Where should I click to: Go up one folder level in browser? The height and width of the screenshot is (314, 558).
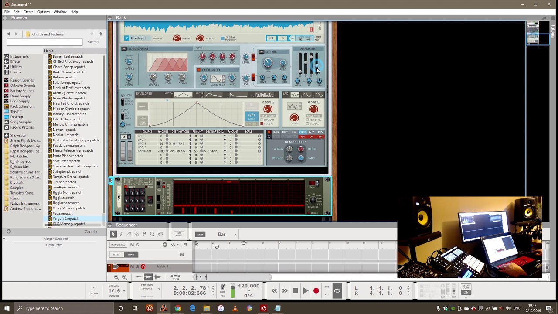[100, 34]
